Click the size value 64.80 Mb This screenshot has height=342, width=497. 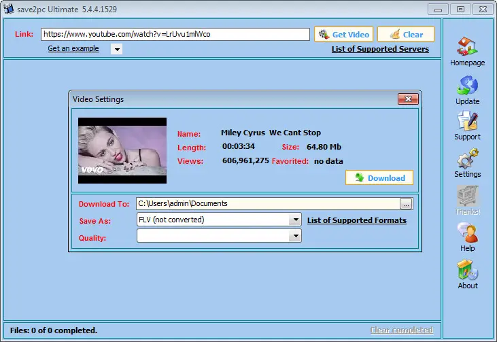[x=324, y=147]
